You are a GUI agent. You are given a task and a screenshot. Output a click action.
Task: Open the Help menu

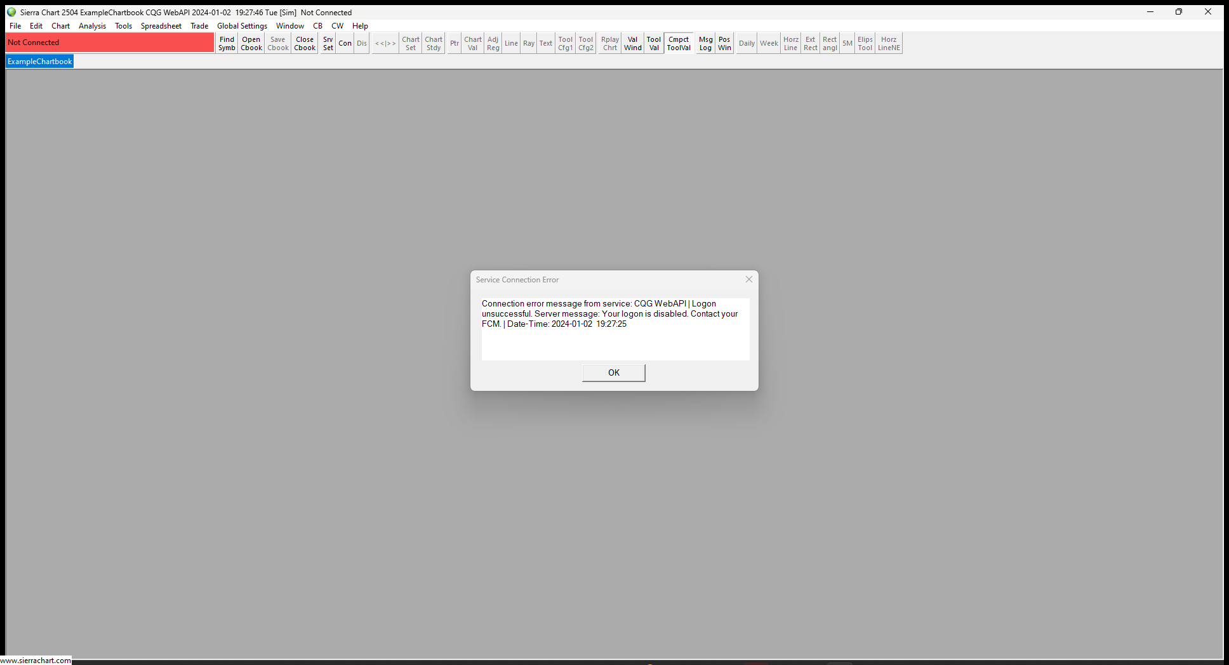[x=361, y=26]
